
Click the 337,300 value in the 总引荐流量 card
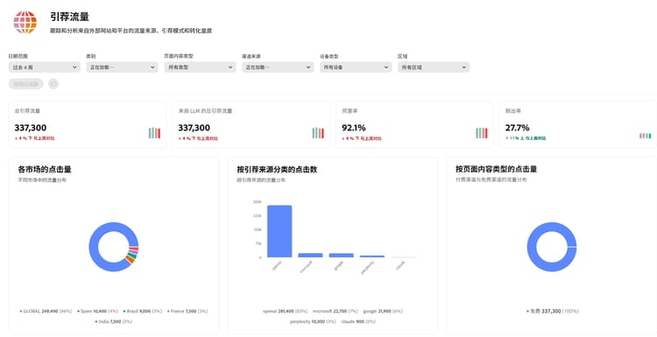click(31, 128)
